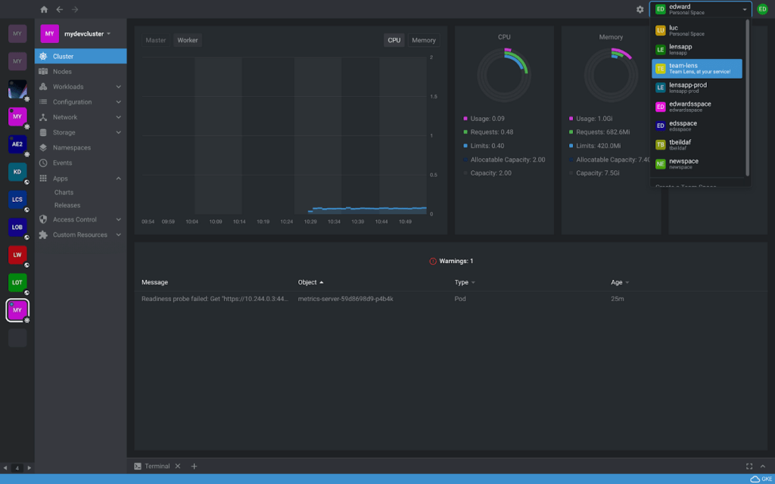The image size is (775, 484).
Task: Close the Terminal tab
Action: pos(178,466)
